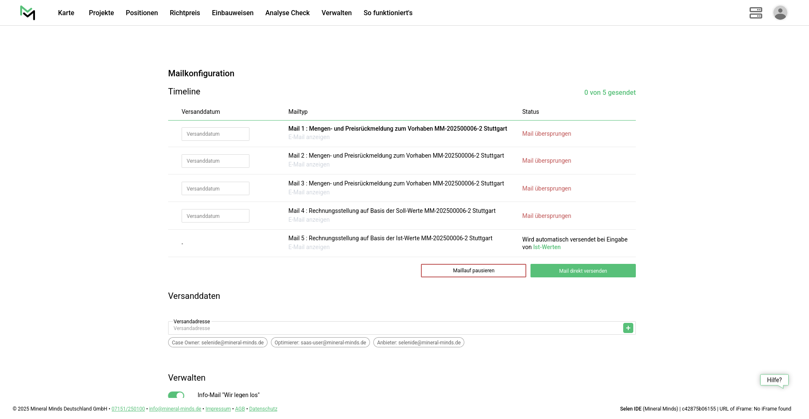This screenshot has height=419, width=809.
Task: Show E-Mail anzeigen for Mail 1
Action: tap(309, 137)
